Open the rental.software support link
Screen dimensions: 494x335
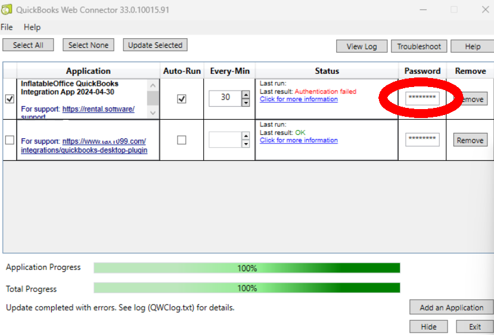tap(98, 109)
